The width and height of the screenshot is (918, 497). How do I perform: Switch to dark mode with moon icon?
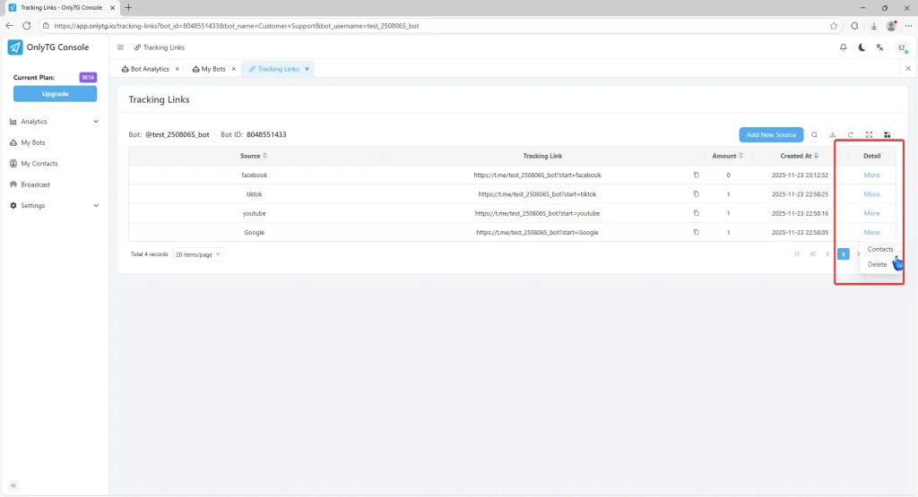862,47
